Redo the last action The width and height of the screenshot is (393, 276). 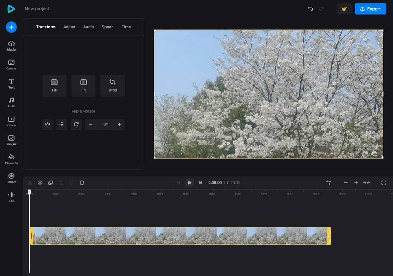(x=321, y=9)
